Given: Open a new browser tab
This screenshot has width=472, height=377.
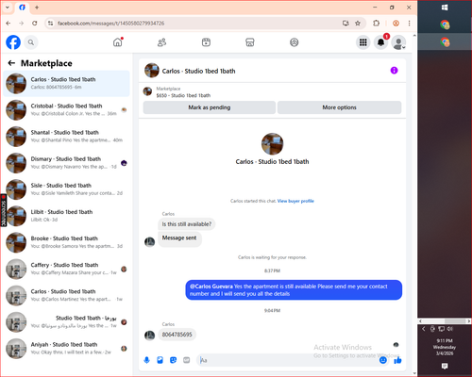Looking at the screenshot, I should [x=37, y=8].
